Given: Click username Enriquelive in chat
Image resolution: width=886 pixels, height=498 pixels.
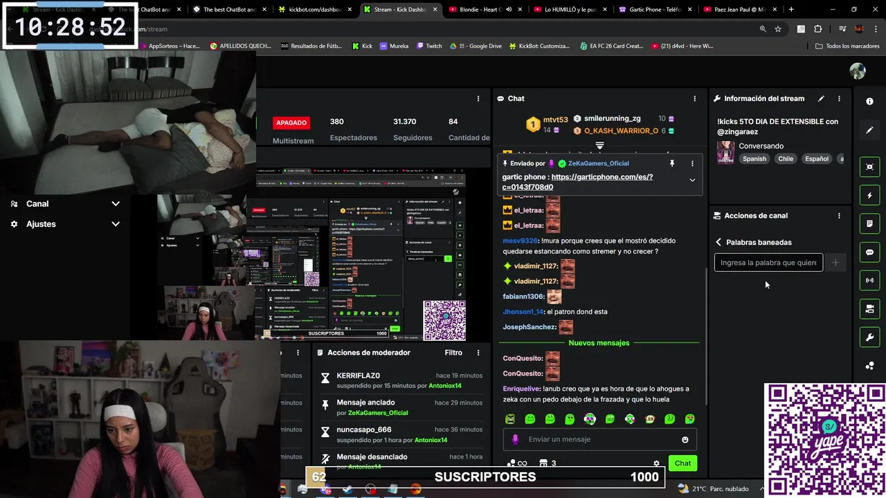Looking at the screenshot, I should click(x=522, y=389).
